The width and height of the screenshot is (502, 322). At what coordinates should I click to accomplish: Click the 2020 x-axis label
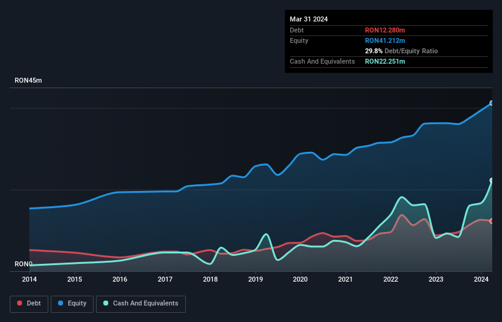[300, 279]
